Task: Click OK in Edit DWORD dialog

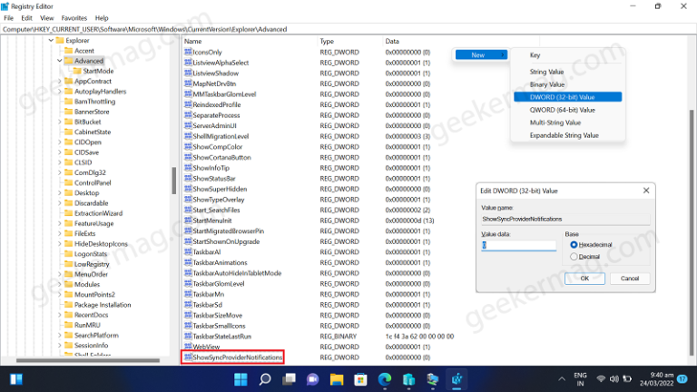Action: [584, 279]
